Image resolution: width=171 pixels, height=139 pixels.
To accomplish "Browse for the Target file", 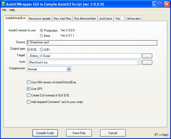I will point(147,56).
